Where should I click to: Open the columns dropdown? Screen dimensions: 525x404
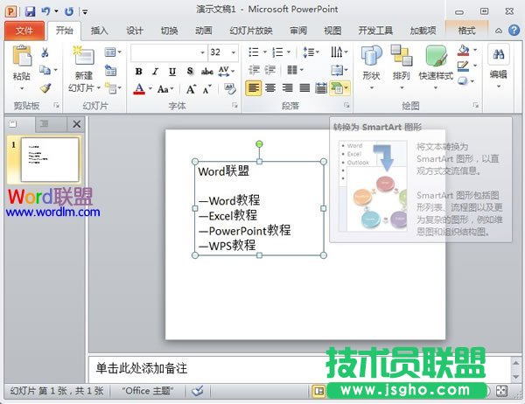pyautogui.click(x=296, y=70)
